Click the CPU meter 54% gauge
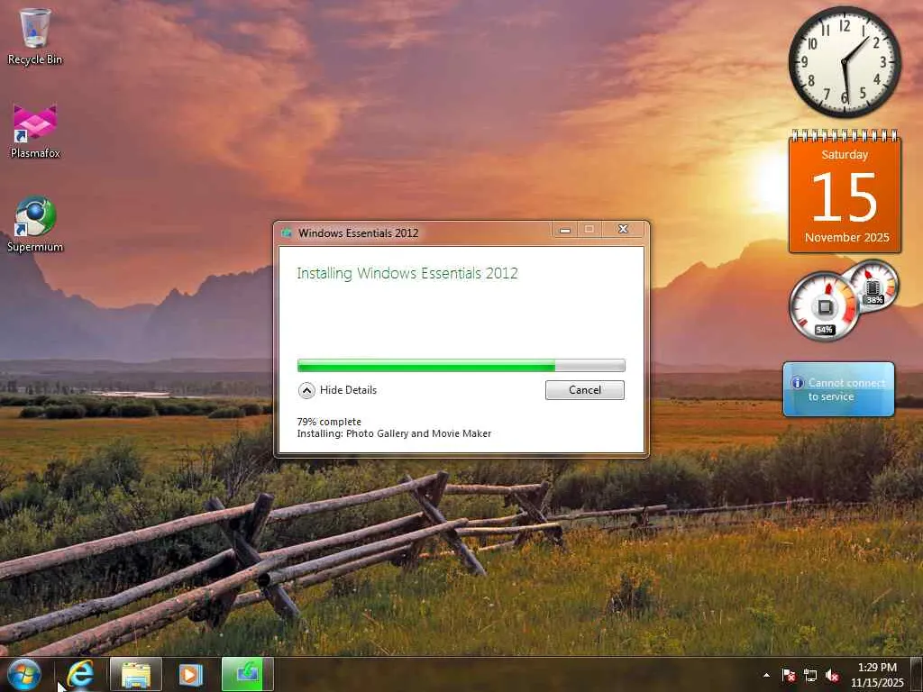The height and width of the screenshot is (692, 923). point(824,305)
